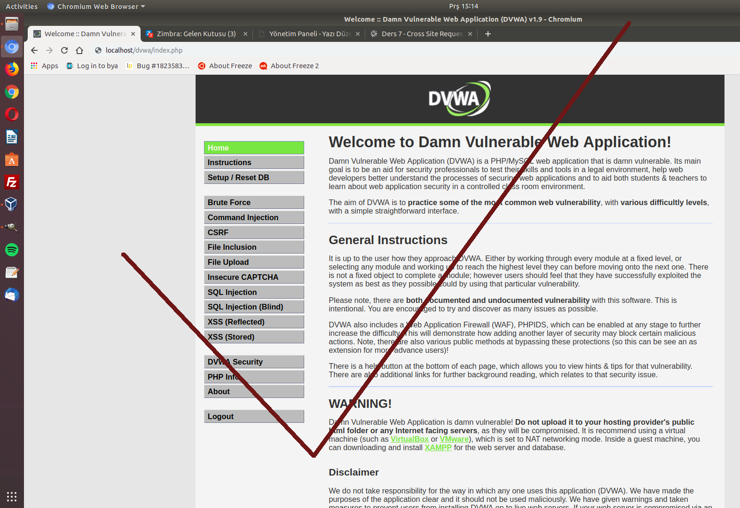This screenshot has width=740, height=508.
Task: Open the Activities overview
Action: tap(22, 7)
